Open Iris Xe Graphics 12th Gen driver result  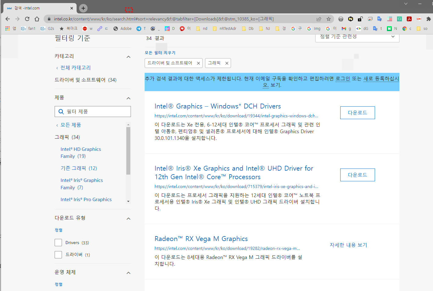234,173
